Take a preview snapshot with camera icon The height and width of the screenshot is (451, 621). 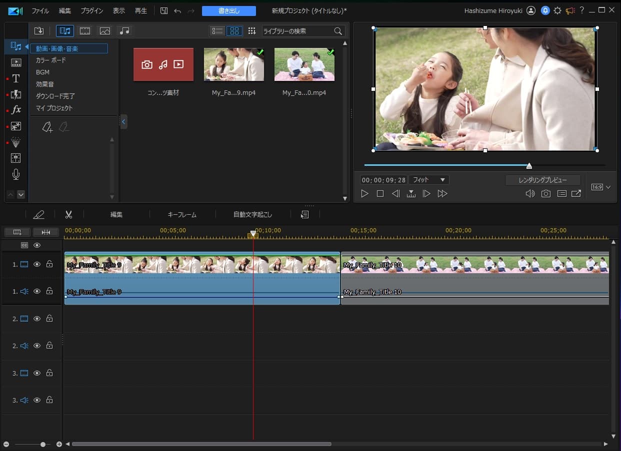[545, 194]
